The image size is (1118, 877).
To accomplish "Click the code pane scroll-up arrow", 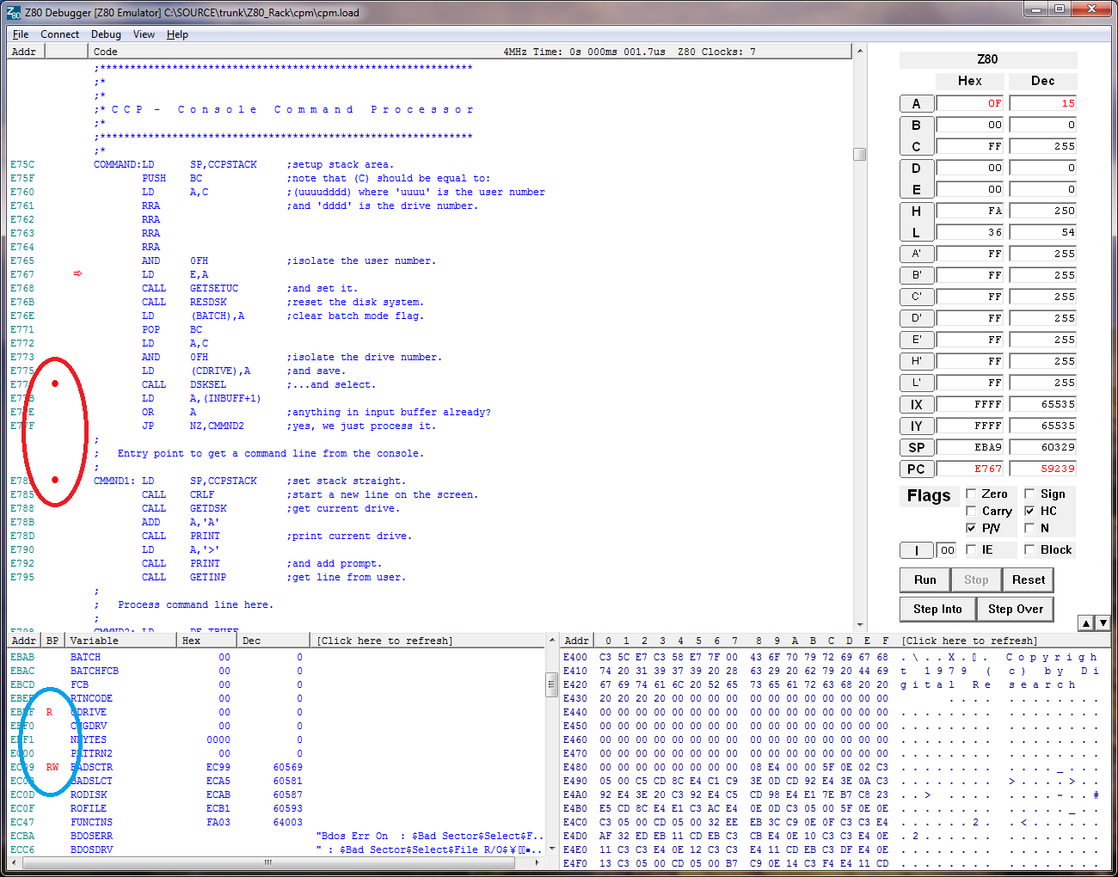I will tap(859, 52).
